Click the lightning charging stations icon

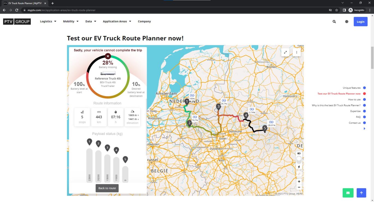pyautogui.click(x=299, y=167)
